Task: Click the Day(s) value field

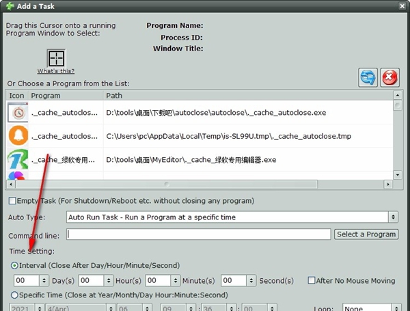Action: coord(27,281)
